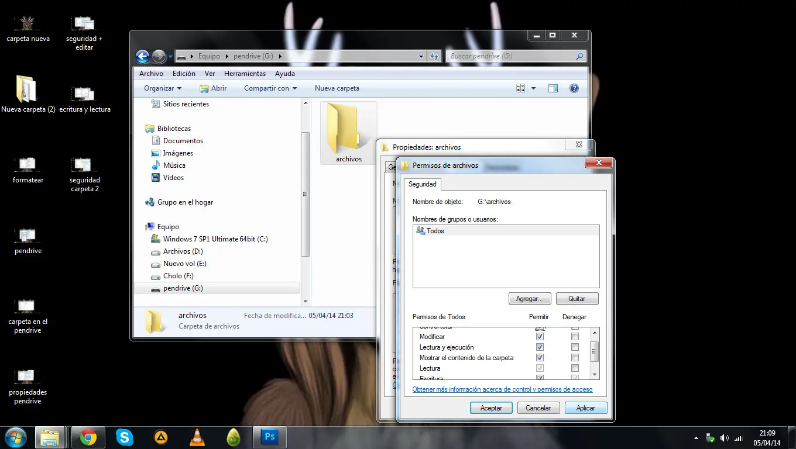Expand the pendrive (G:) breadcrumb arrow

(x=280, y=57)
